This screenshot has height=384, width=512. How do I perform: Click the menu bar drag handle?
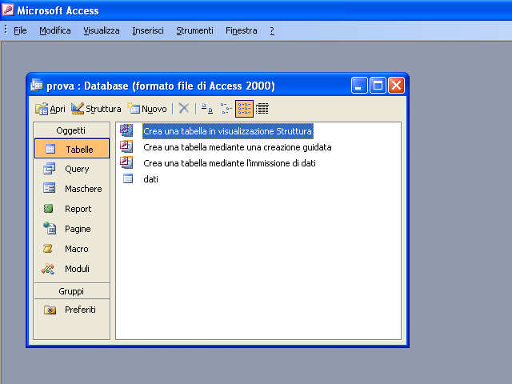coord(6,30)
